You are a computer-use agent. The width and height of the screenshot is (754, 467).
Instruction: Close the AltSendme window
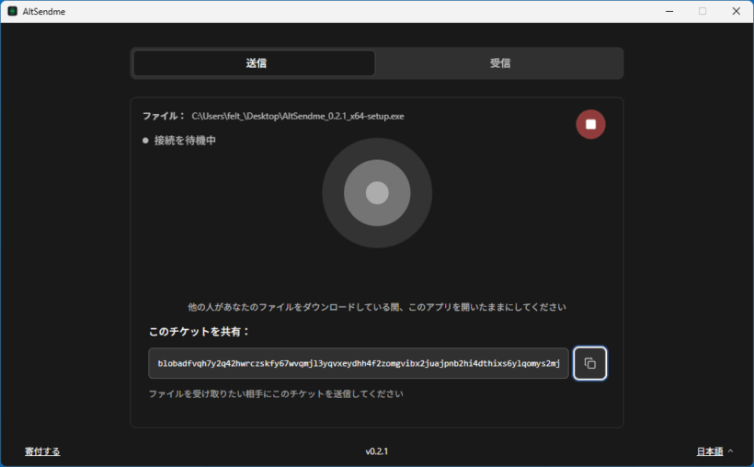pyautogui.click(x=736, y=11)
